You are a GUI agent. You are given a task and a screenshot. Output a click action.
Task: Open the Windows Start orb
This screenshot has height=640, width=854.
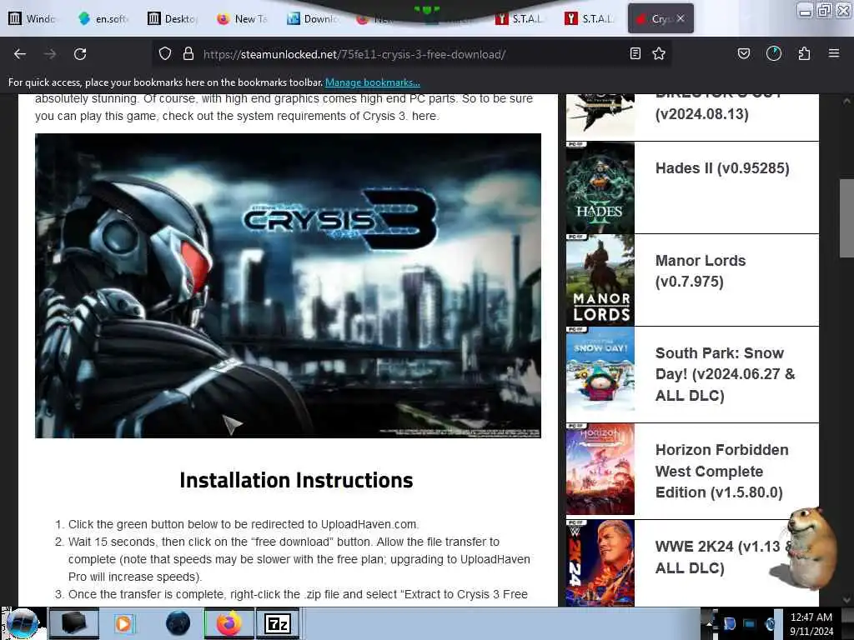click(x=22, y=623)
